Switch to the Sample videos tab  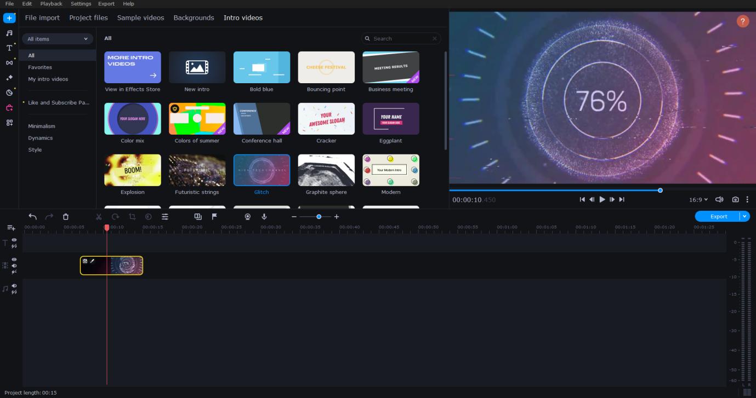tap(140, 18)
